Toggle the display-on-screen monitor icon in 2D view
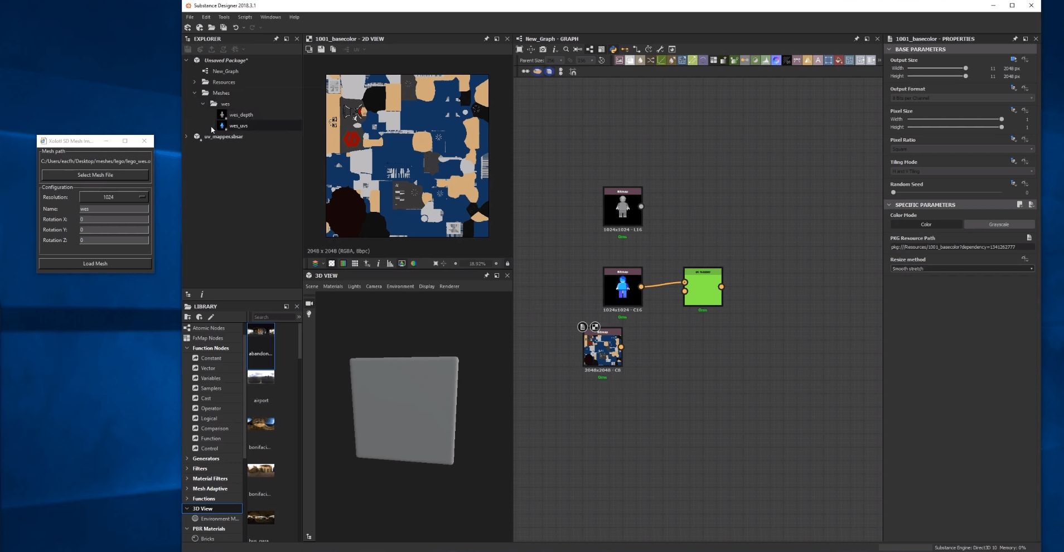The width and height of the screenshot is (1064, 552). click(x=402, y=263)
